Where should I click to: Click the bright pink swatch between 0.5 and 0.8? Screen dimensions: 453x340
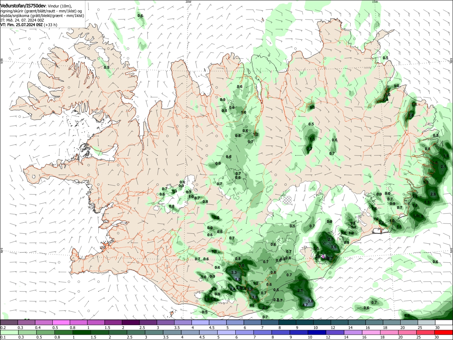61,323
